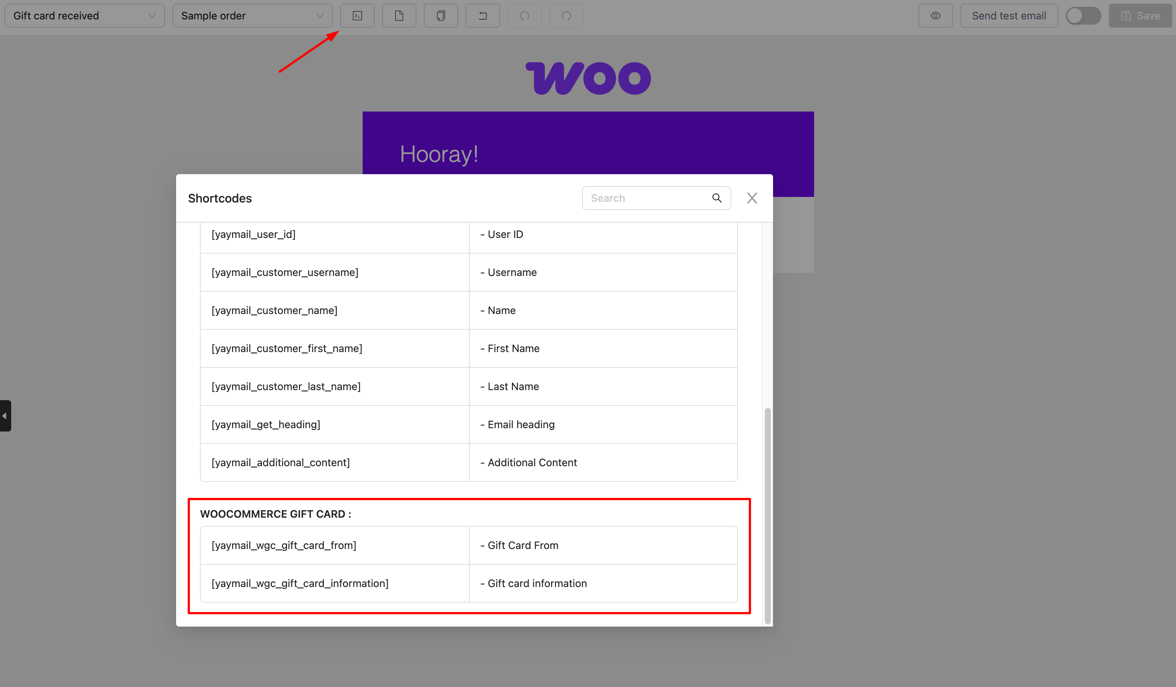
Task: Click the undo circular arrow icon
Action: [x=525, y=16]
